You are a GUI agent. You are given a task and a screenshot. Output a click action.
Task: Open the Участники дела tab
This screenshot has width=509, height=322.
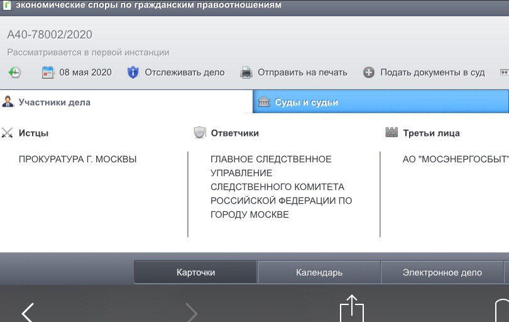pos(126,102)
